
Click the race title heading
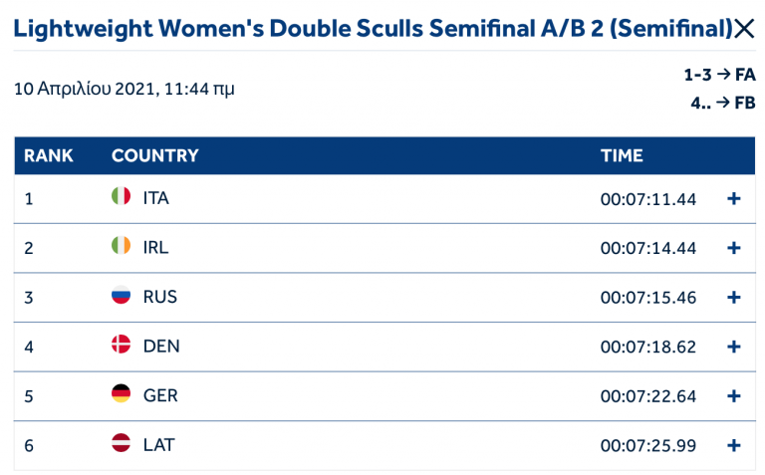(372, 29)
